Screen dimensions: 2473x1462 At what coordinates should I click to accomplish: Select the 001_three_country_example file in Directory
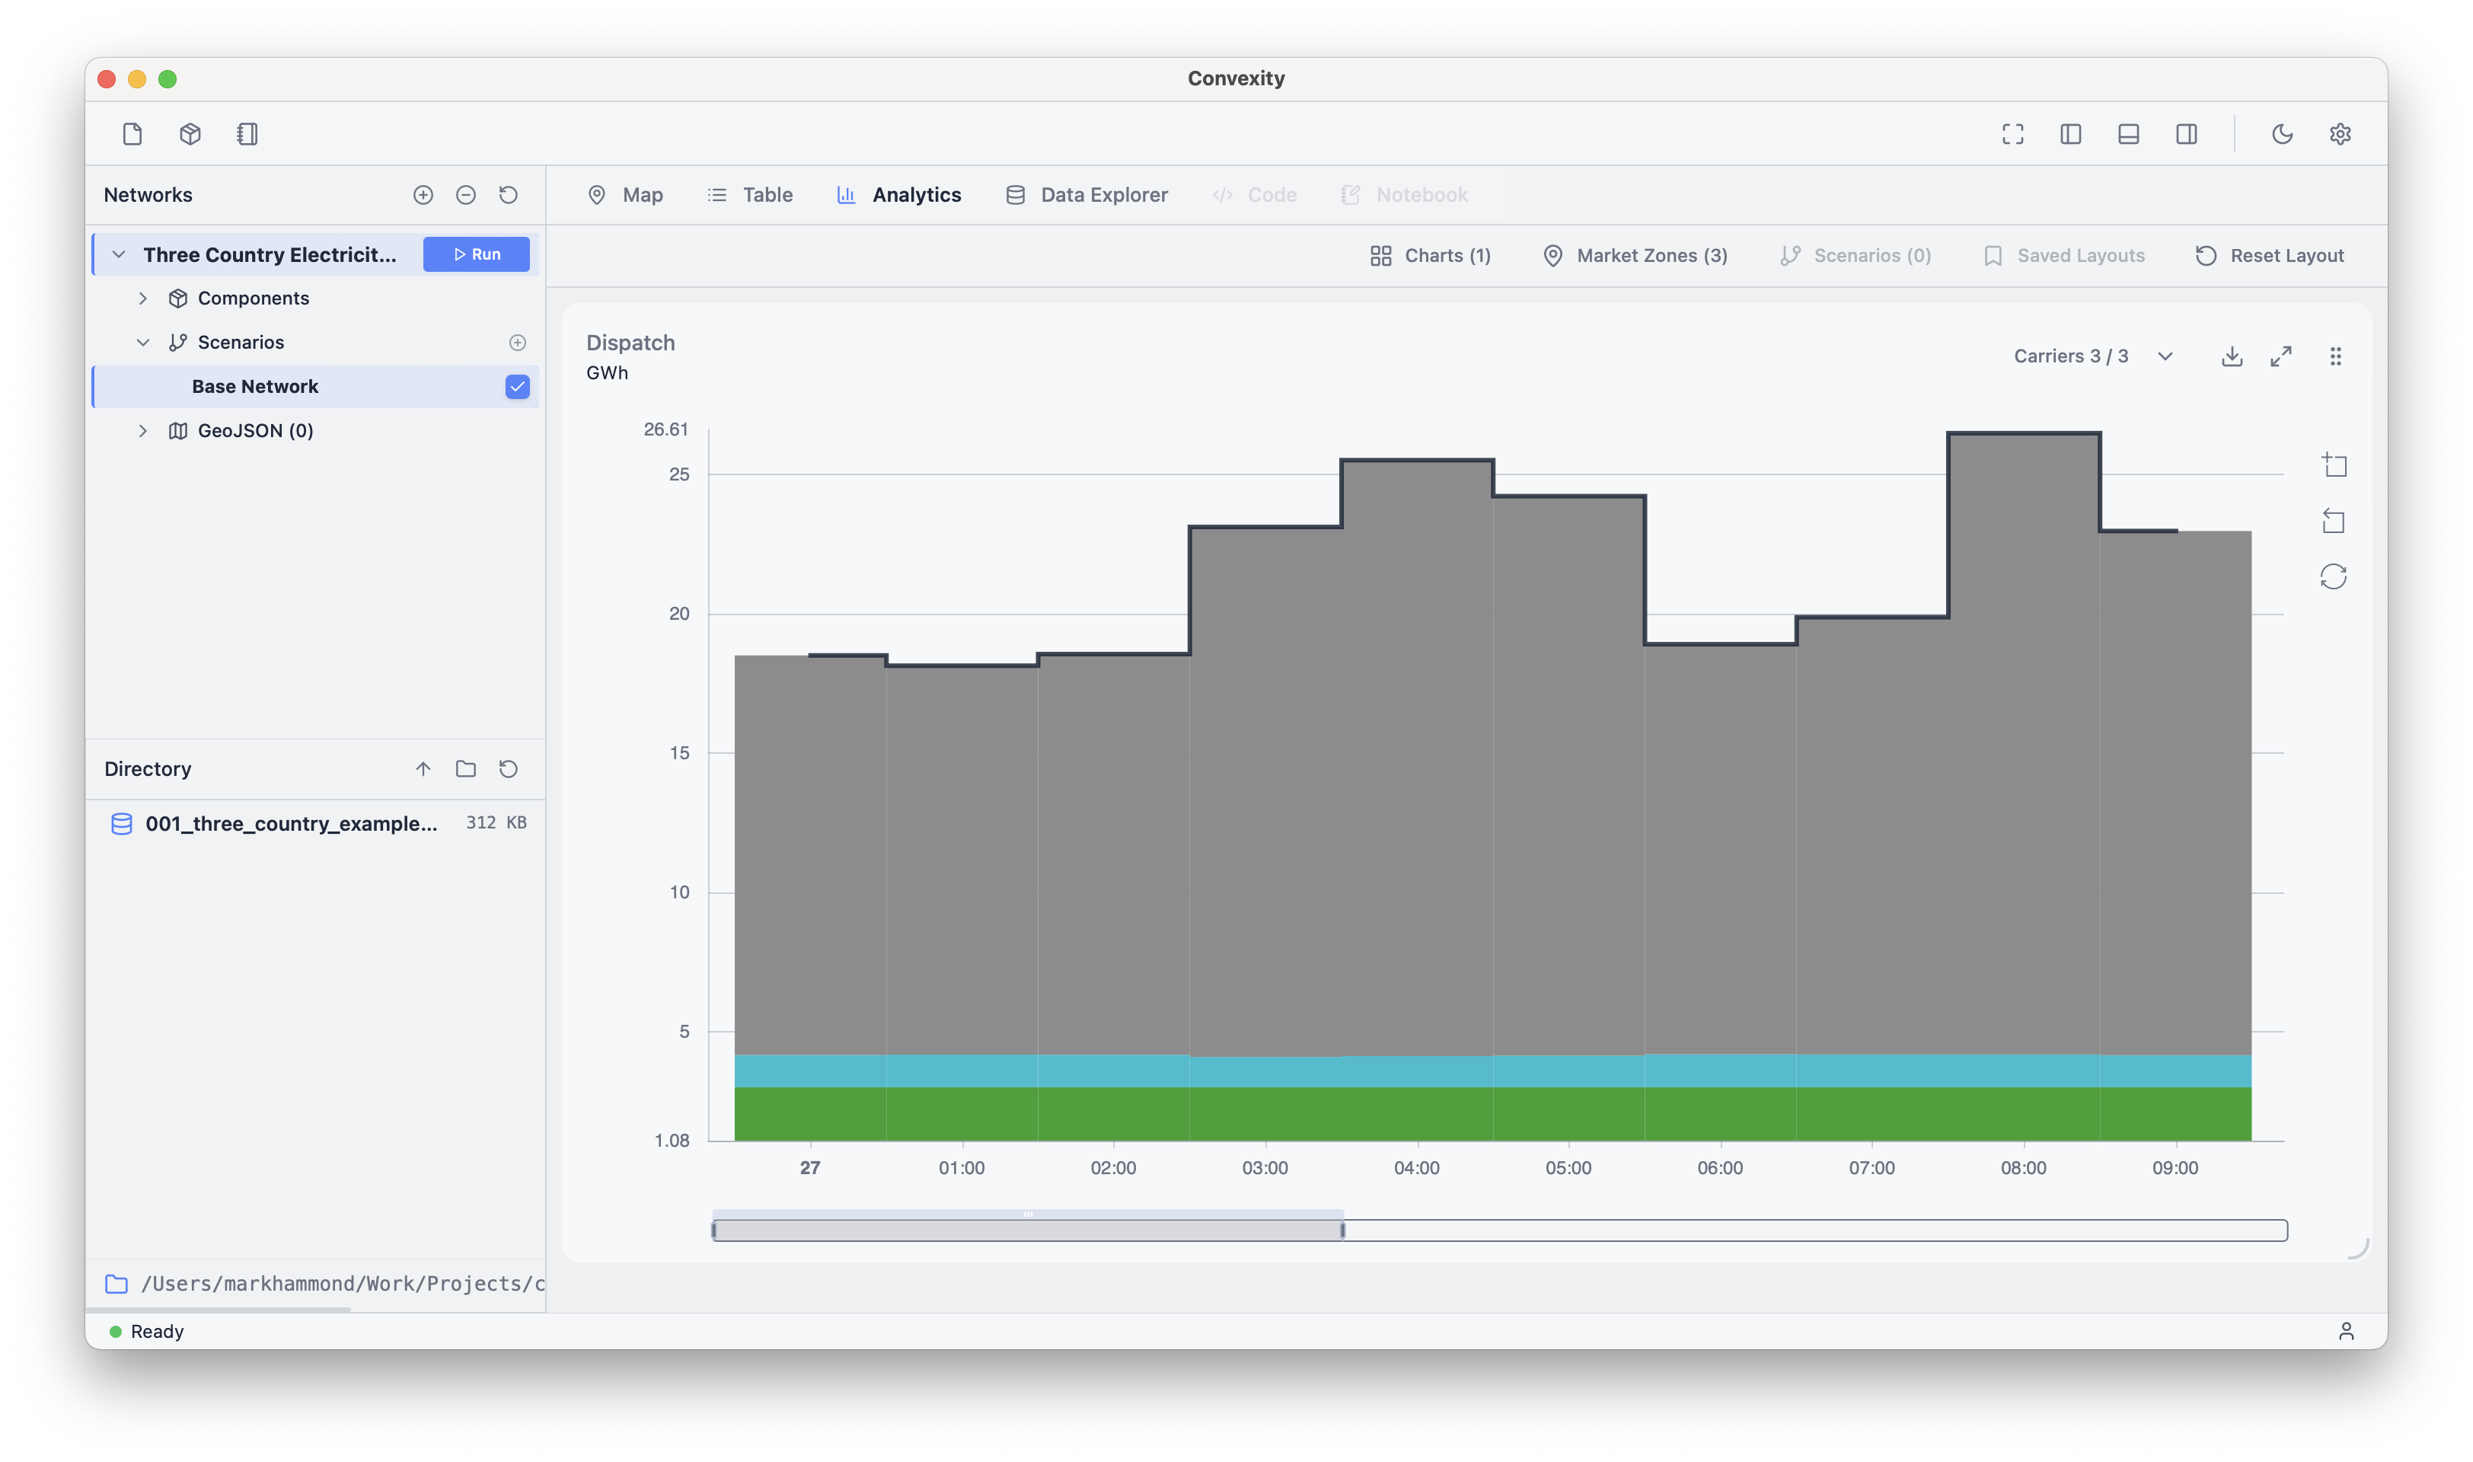(292, 824)
